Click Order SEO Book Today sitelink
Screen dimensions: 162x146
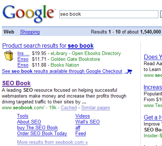[x=42, y=134]
